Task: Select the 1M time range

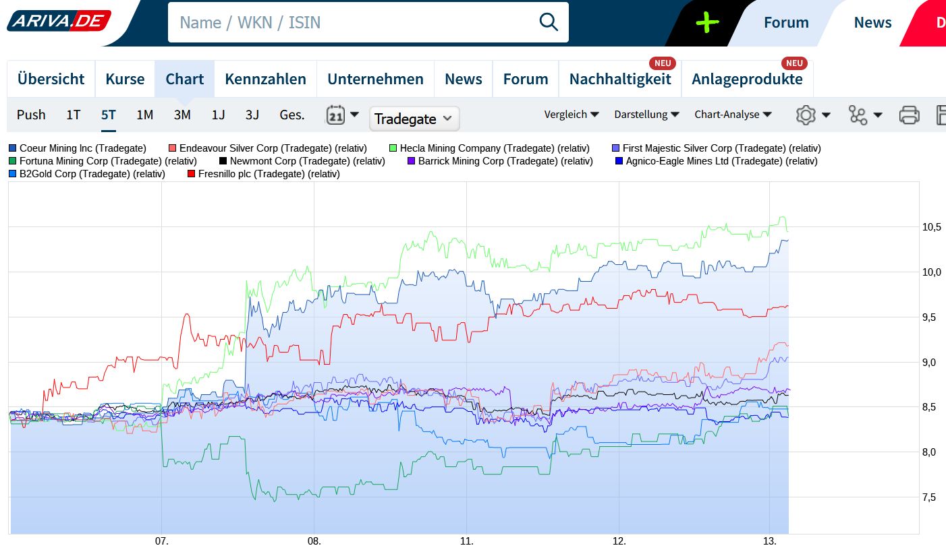Action: point(144,115)
